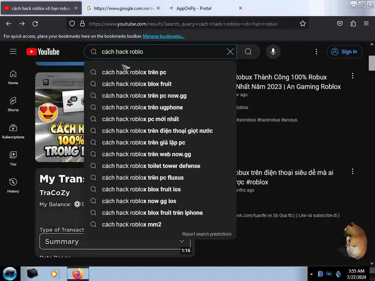Open video titled 'Robux Thành Công 100%'
The image size is (375, 281).
[288, 82]
